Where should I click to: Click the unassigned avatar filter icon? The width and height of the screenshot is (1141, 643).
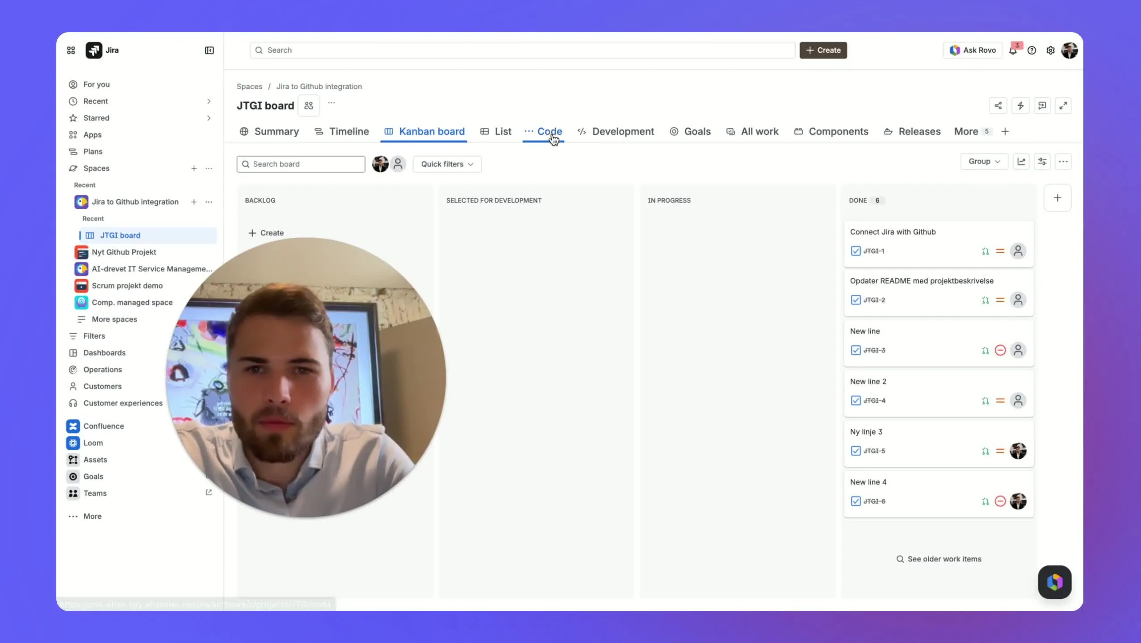click(x=398, y=164)
